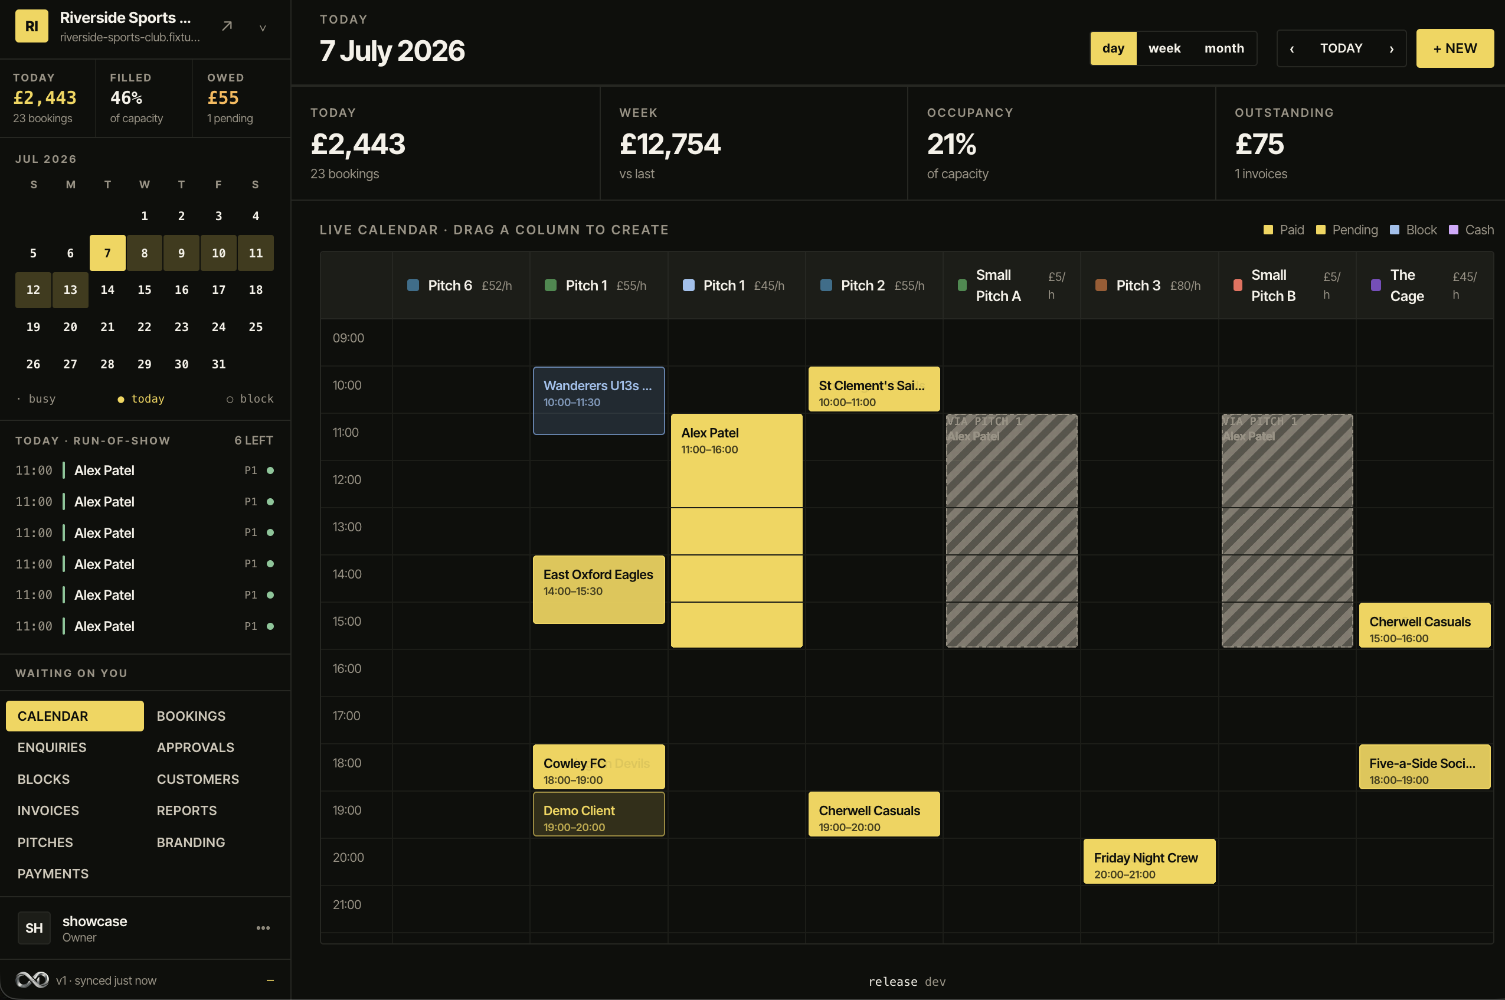The height and width of the screenshot is (1000, 1505).
Task: Select July 15 in the mini calendar
Action: 144,289
